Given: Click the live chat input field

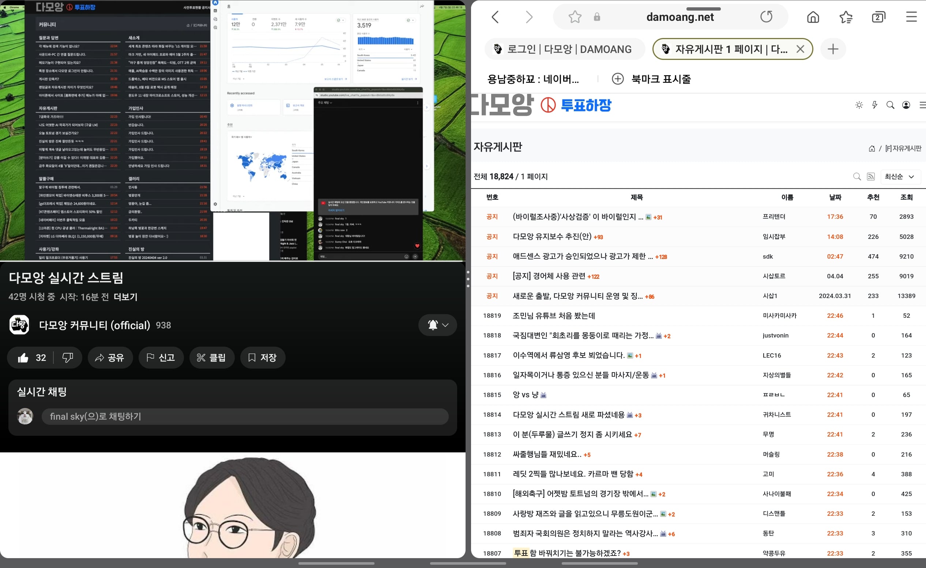Looking at the screenshot, I should [x=245, y=417].
